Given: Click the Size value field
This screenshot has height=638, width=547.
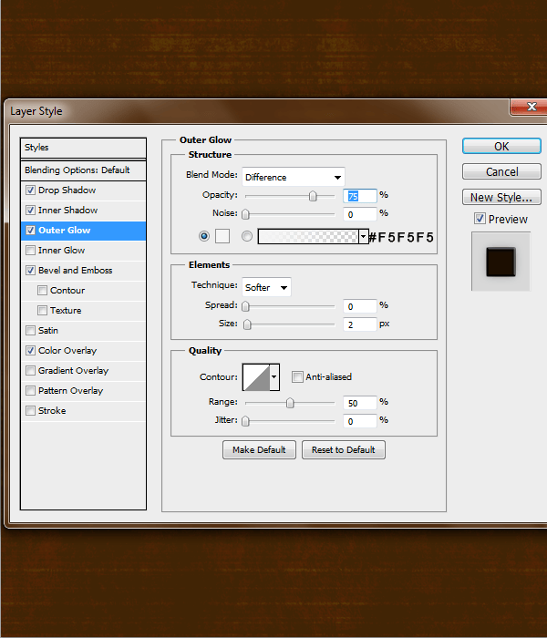Looking at the screenshot, I should [x=360, y=324].
